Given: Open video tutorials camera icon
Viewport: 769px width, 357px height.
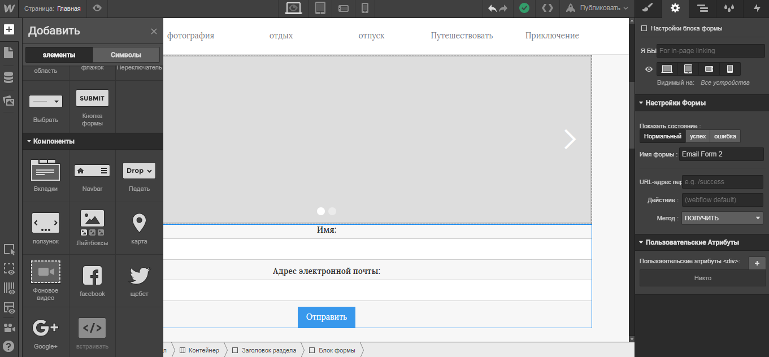Looking at the screenshot, I should pos(8,328).
